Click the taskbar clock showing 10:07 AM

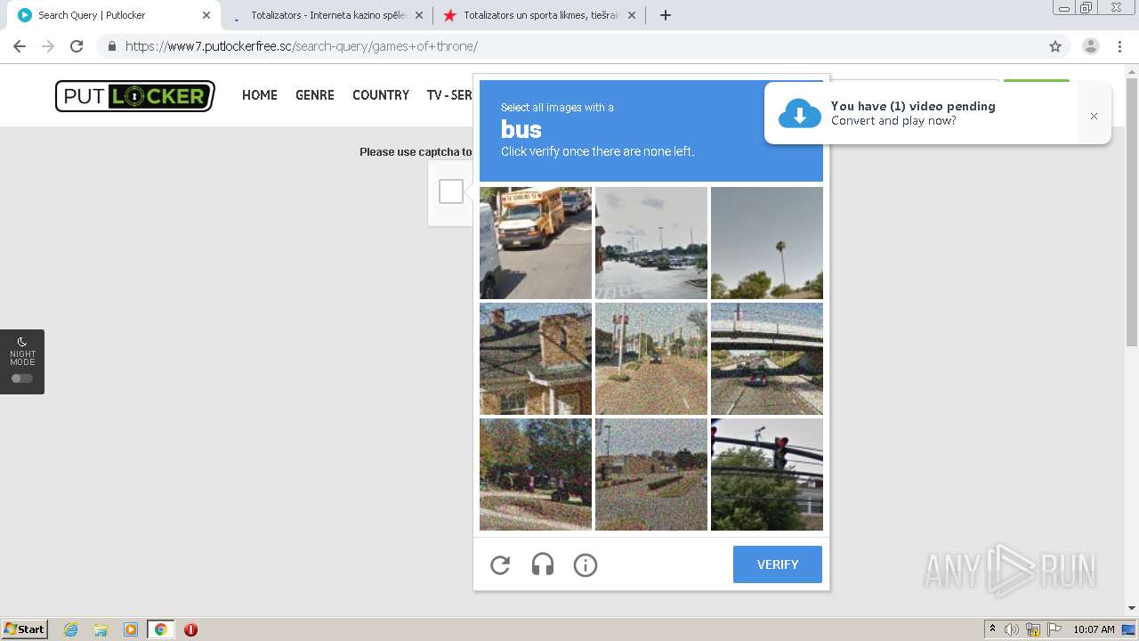[1094, 629]
